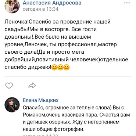Tap the first smiling emoji in the post

(x=54, y=67)
